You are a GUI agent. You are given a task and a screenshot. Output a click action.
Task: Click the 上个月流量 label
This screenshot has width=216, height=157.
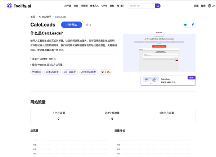click(x=58, y=113)
